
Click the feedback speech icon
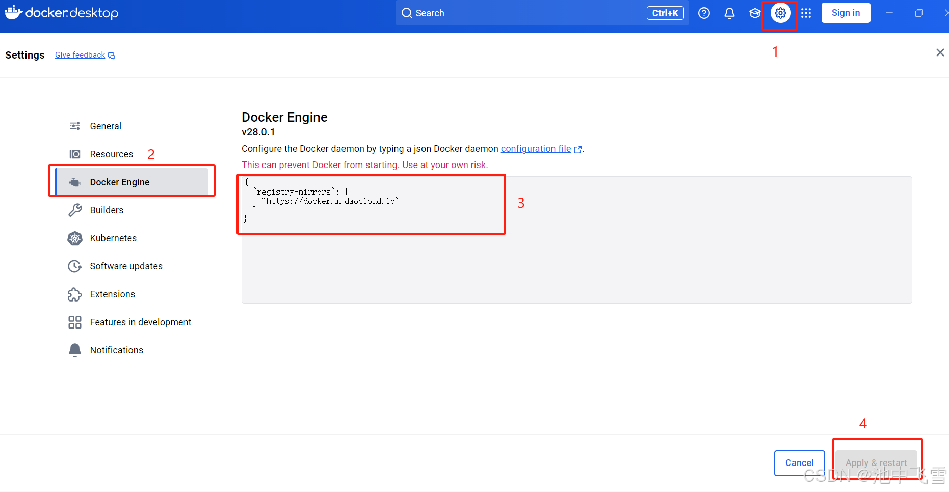click(112, 56)
